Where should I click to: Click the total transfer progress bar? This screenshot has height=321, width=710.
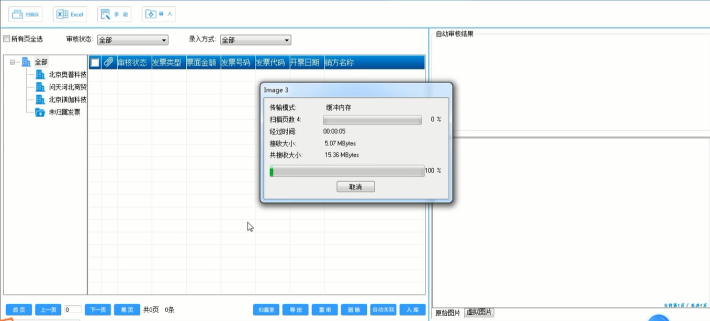(347, 171)
